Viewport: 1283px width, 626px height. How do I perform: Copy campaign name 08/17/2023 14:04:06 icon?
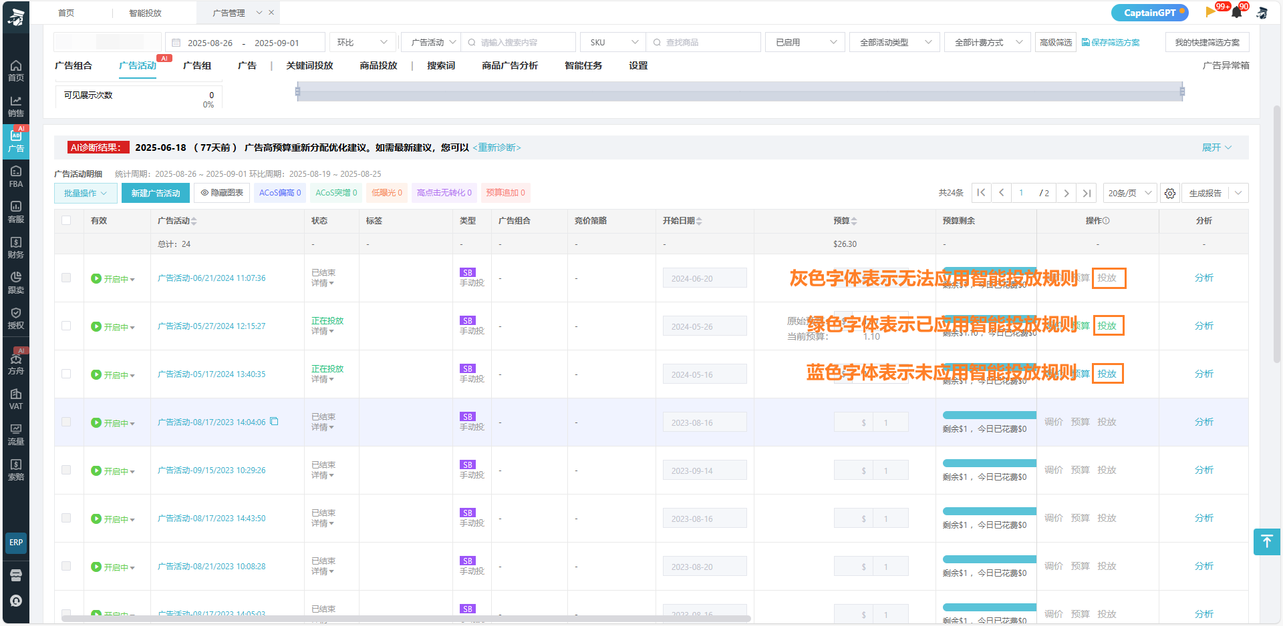(x=274, y=421)
